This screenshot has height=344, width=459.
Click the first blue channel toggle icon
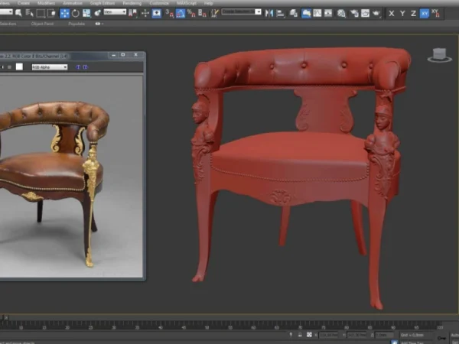tap(78, 67)
